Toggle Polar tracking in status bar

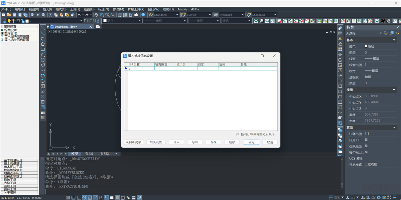(x=85, y=197)
